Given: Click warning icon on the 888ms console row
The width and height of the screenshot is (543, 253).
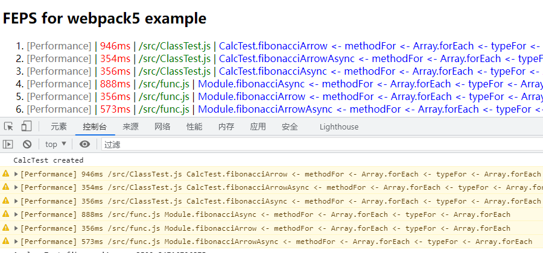Looking at the screenshot, I should click(5, 214).
